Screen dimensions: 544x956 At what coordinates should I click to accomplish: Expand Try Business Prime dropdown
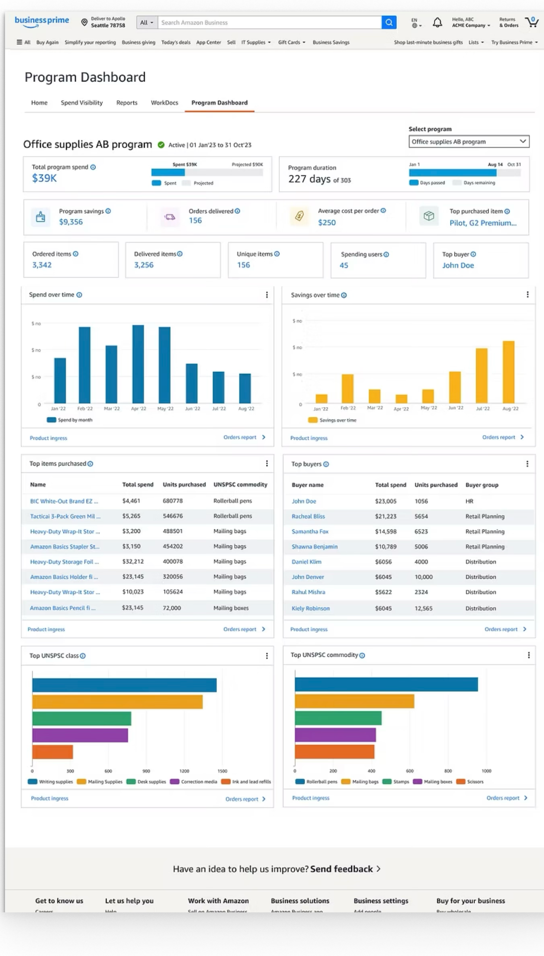514,42
